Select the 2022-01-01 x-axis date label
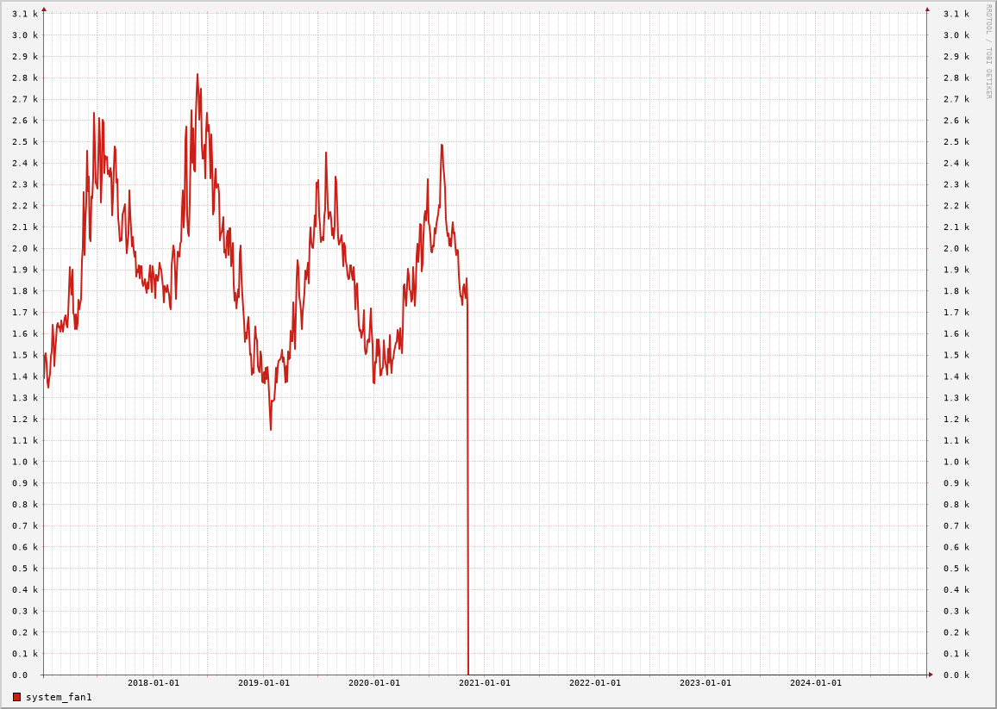The width and height of the screenshot is (997, 709). 595,683
